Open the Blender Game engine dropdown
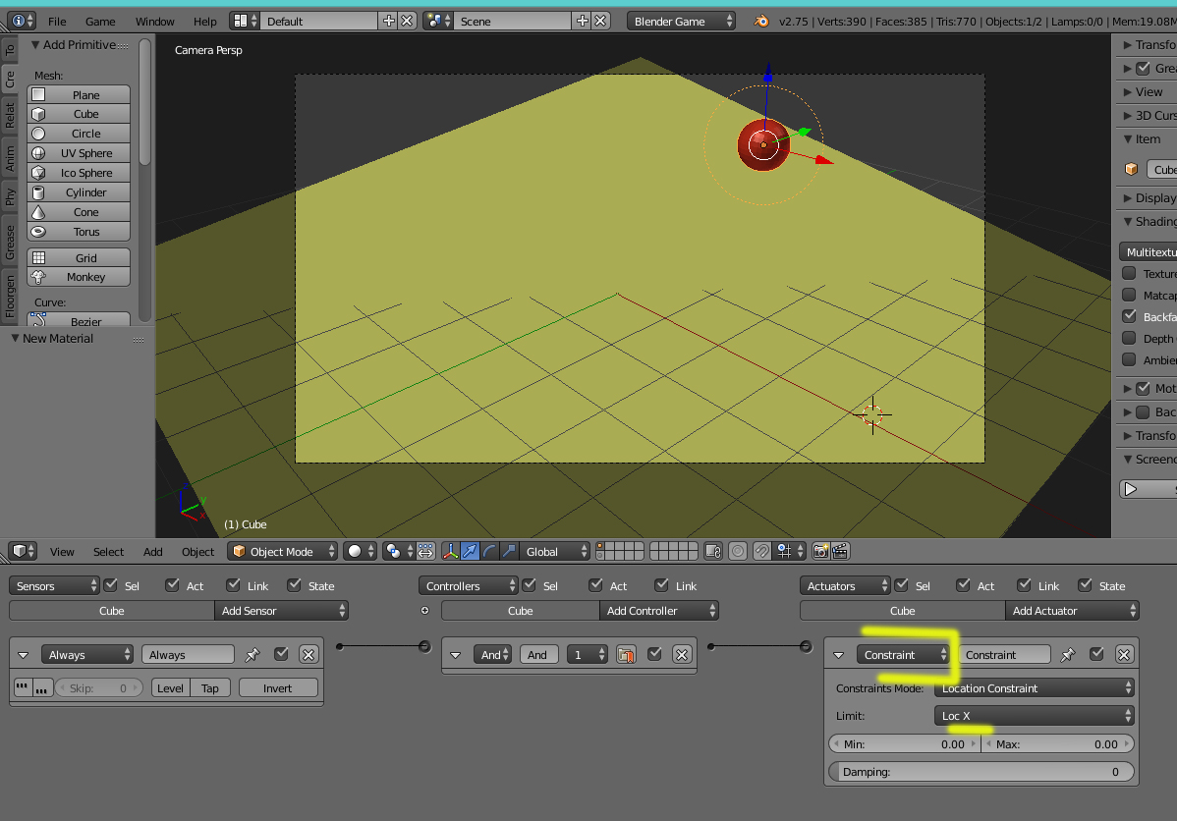Screen dimensions: 1177x821 (681, 21)
